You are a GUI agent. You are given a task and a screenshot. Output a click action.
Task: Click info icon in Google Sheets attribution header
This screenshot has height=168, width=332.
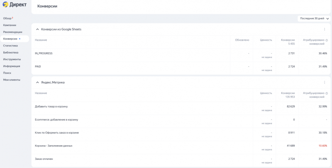pos(327,40)
